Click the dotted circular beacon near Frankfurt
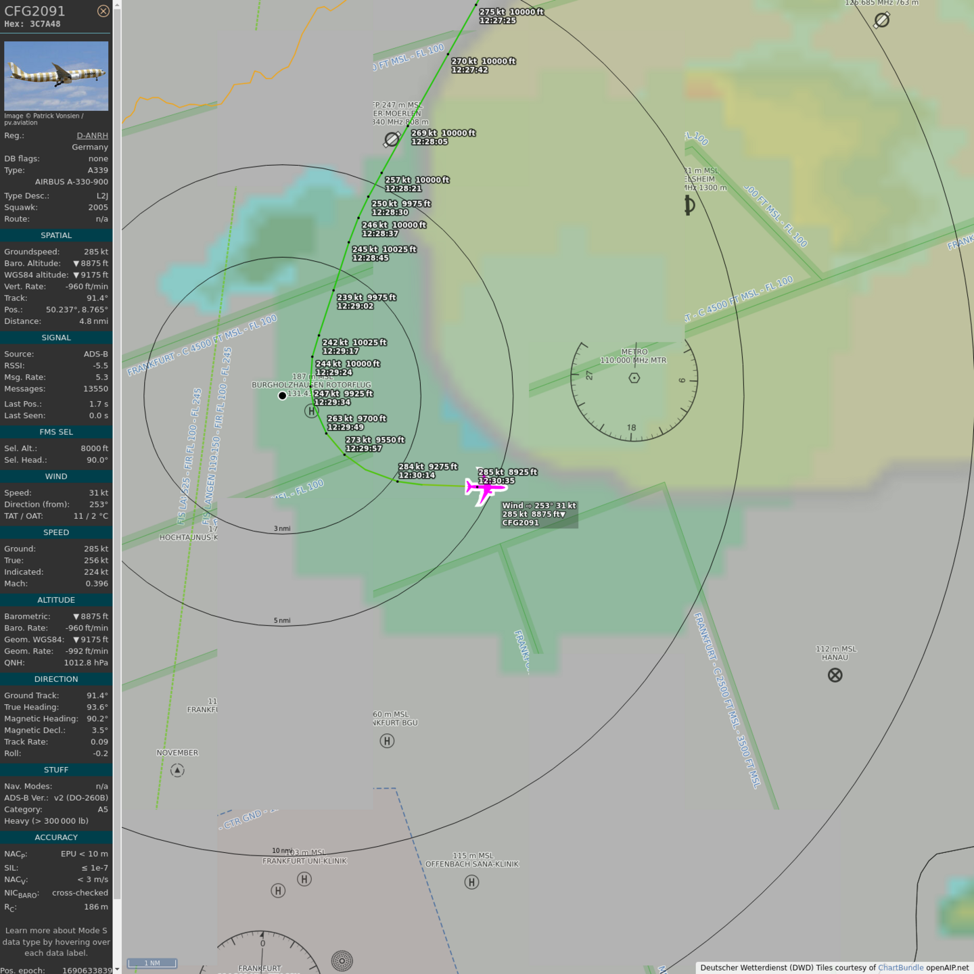The image size is (974, 974). point(342,960)
